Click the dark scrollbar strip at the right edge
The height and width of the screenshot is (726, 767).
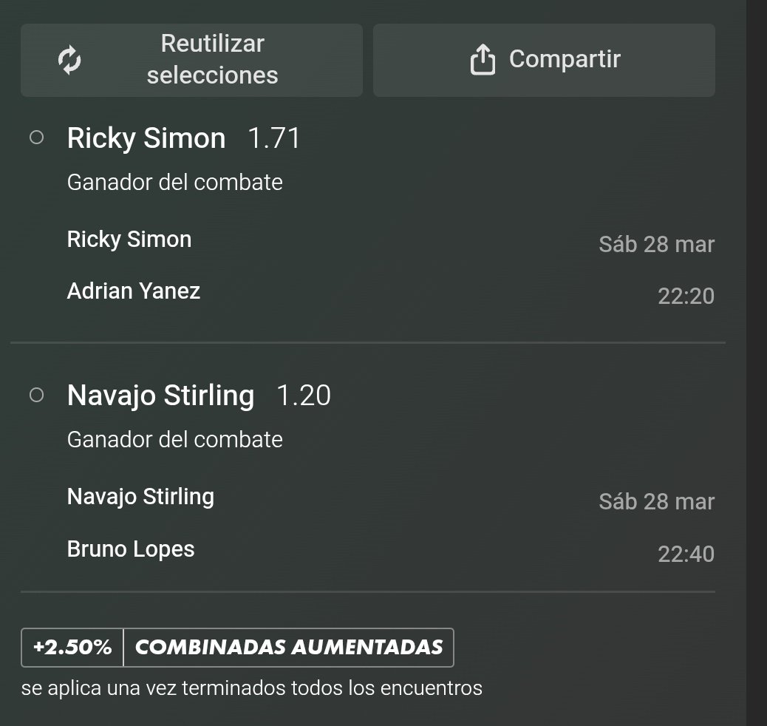pos(757,362)
